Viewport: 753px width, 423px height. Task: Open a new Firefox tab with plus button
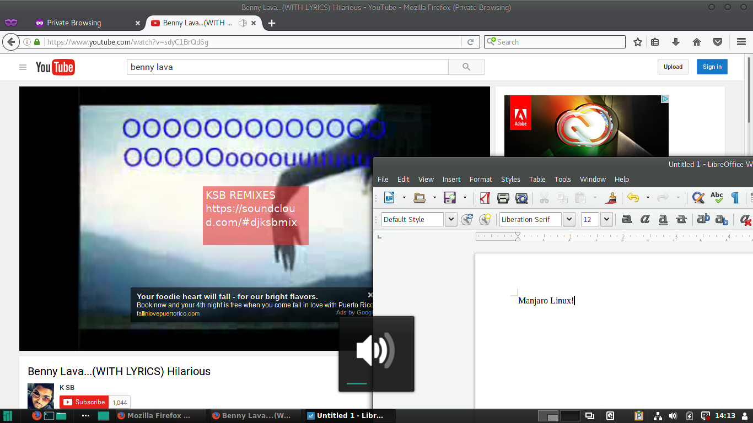(271, 23)
